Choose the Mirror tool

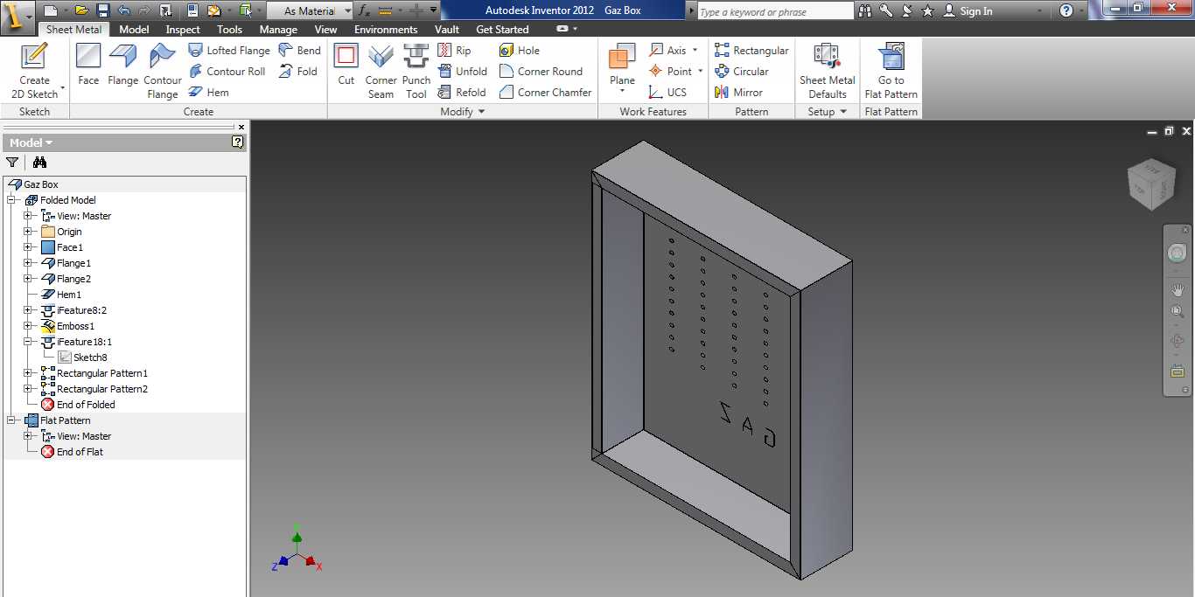point(738,93)
